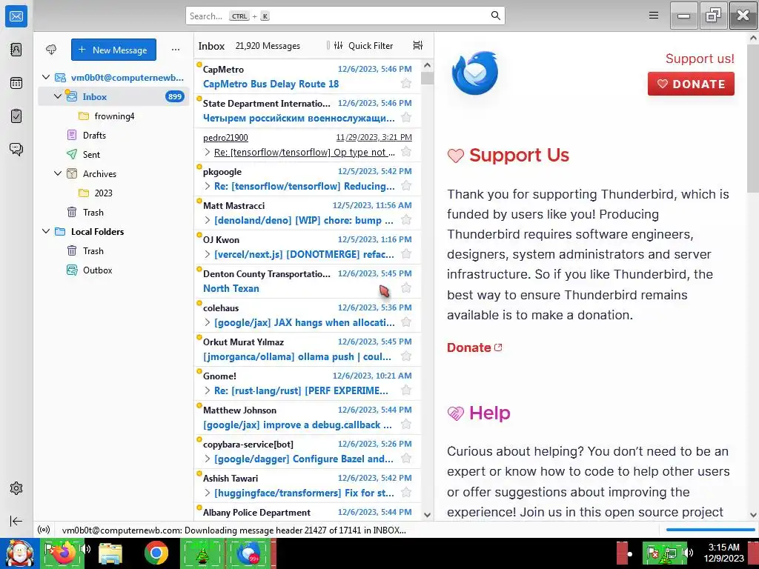Open the Matthew Johnson jax message

pyautogui.click(x=308, y=418)
